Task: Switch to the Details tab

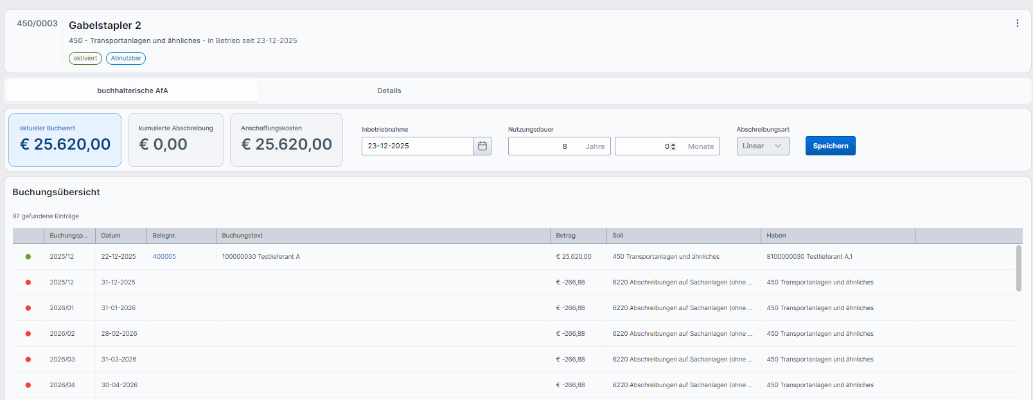Action: (x=389, y=91)
